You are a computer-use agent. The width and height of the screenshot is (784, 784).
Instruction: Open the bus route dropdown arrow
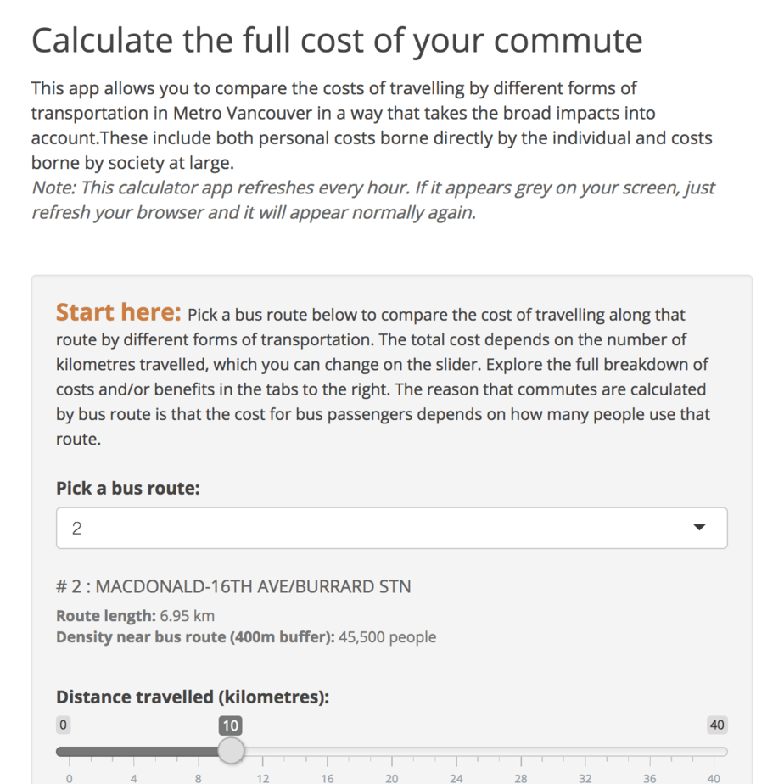pos(699,528)
